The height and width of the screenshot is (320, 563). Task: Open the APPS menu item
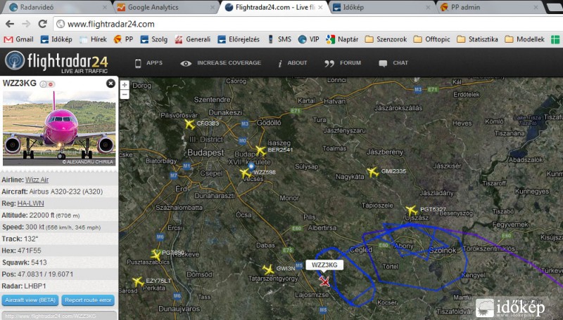coord(148,63)
